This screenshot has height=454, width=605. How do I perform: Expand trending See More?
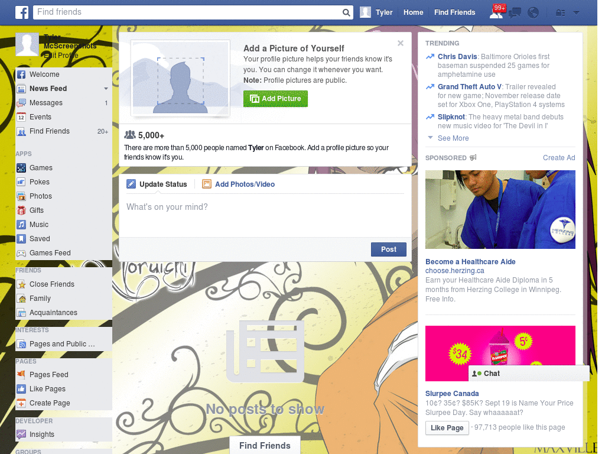point(453,138)
